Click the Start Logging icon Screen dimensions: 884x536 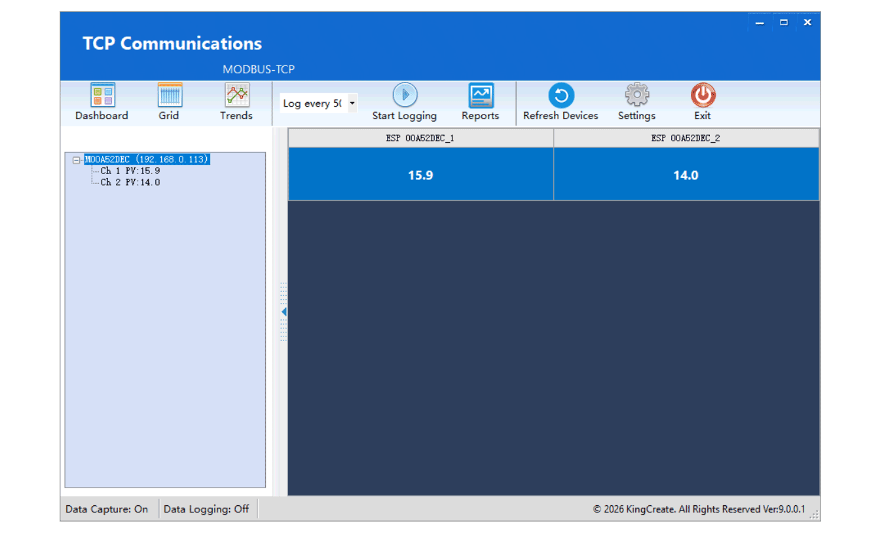(404, 95)
